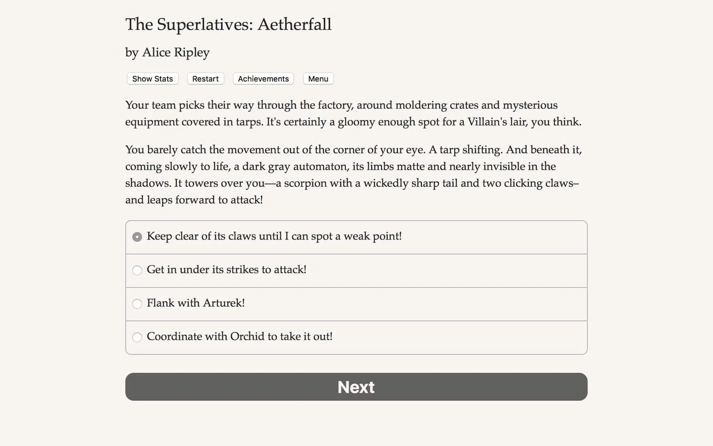The height and width of the screenshot is (446, 713).
Task: Pick the "Flank with Arturek!" choice
Action: pos(196,303)
